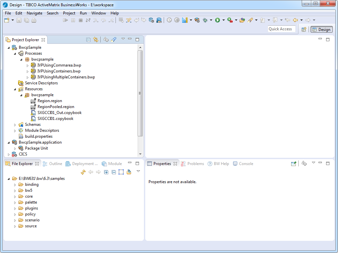338x253 pixels.
Task: Open the Open Perspective icon
Action: coord(304,29)
